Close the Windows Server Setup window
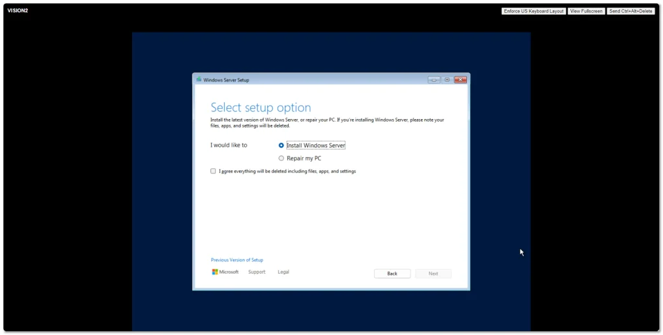Viewport: 663px width, 335px height. 460,80
